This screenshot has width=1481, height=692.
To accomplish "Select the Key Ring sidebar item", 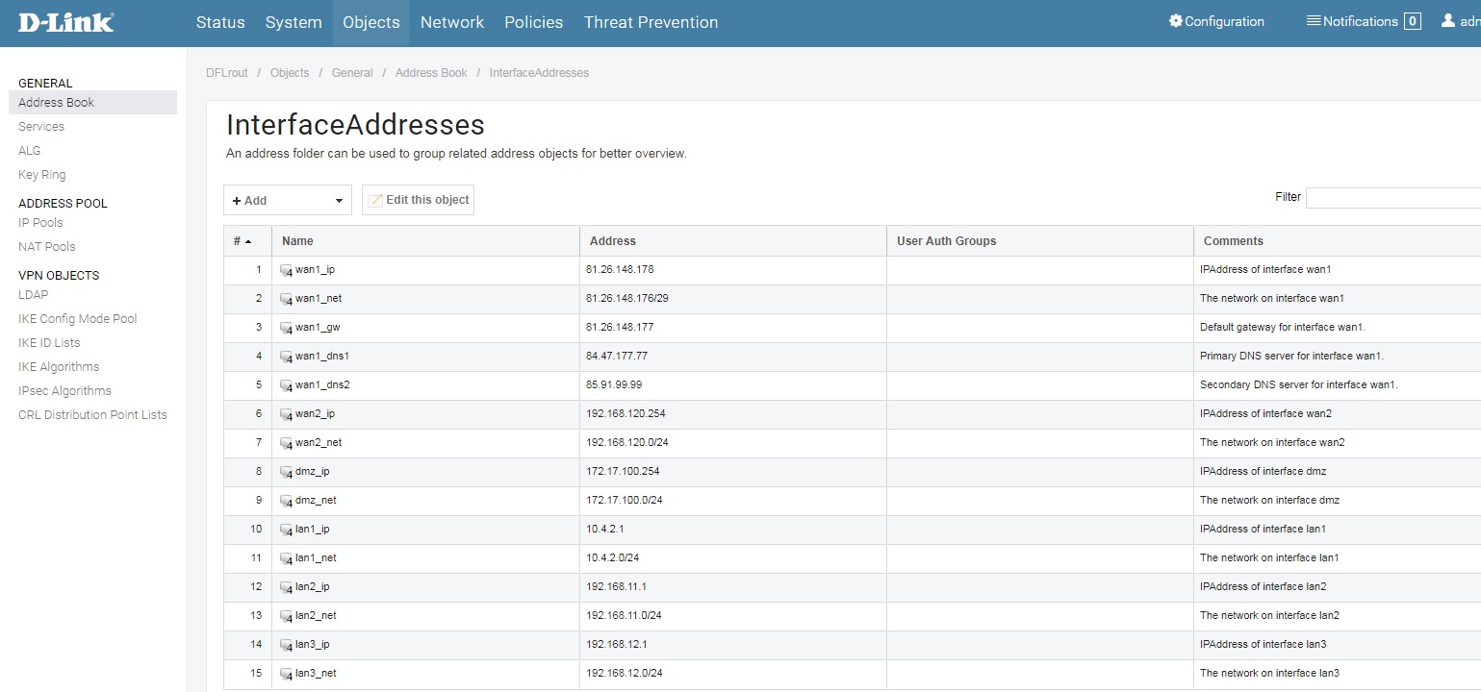I will [x=41, y=175].
